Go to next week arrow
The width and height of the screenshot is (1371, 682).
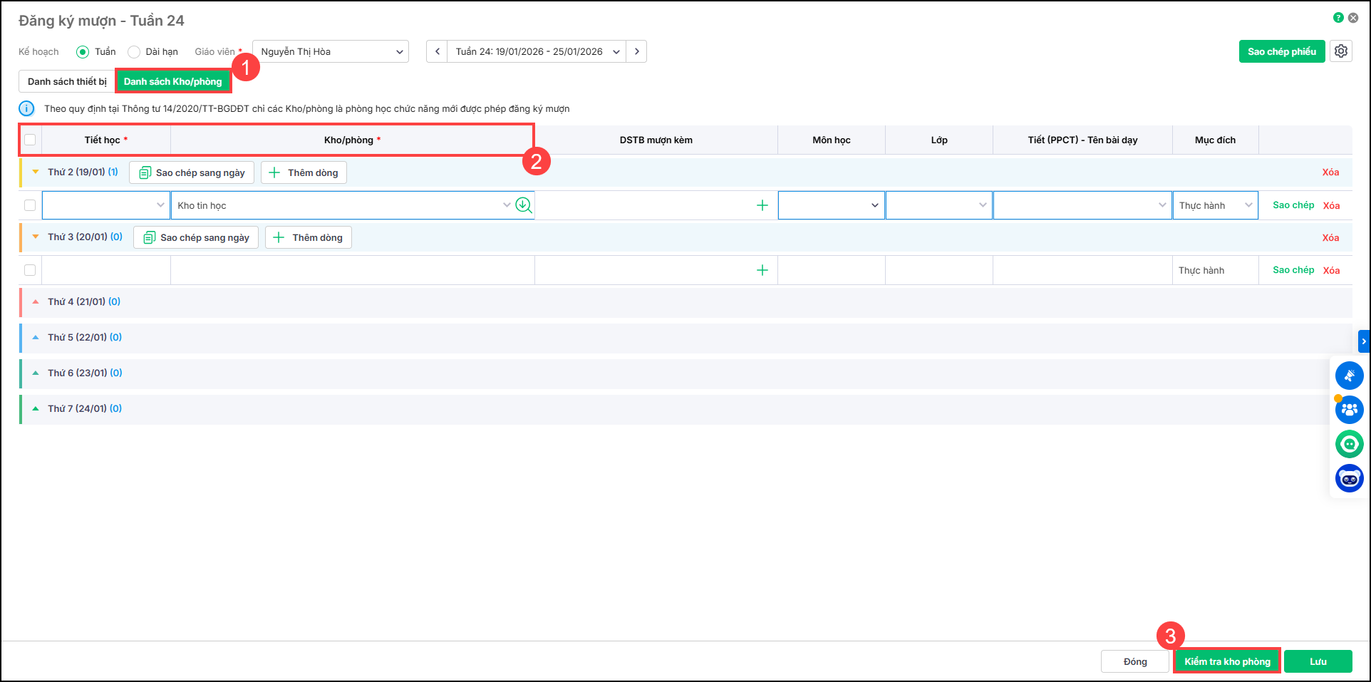pyautogui.click(x=636, y=51)
